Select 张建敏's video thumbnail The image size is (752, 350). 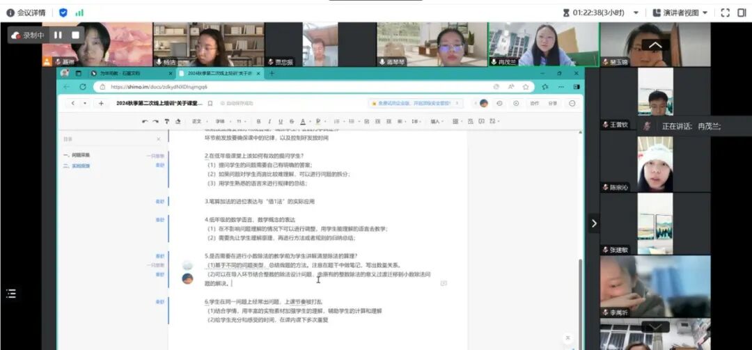655,223
